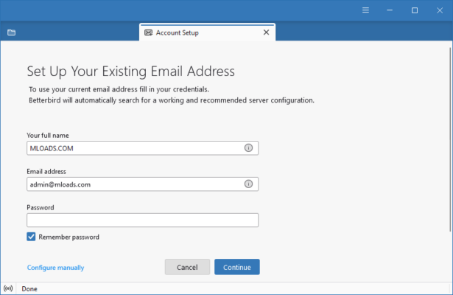Open the Betterbird hamburger application menu
Viewport: 453px width, 295px height.
click(x=366, y=10)
